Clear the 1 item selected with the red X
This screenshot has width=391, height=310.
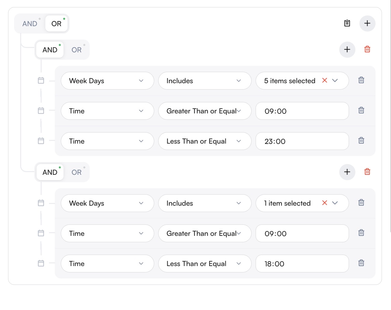point(324,203)
